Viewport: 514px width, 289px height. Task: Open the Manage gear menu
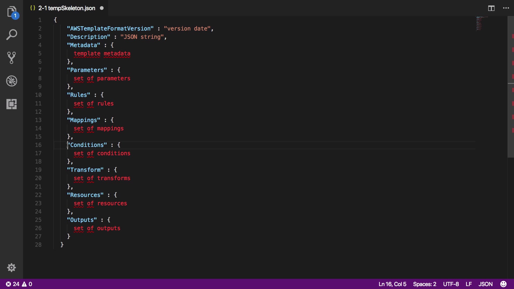pos(12,268)
